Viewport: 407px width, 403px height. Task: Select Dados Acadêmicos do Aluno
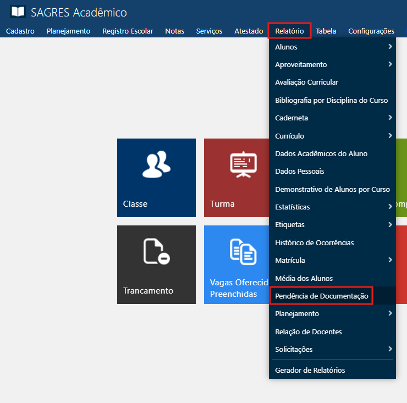(321, 153)
